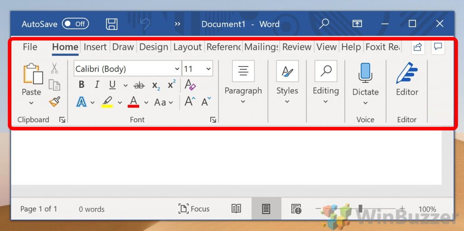The image size is (464, 231).
Task: Switch to the Insert tab
Action: pyautogui.click(x=95, y=47)
